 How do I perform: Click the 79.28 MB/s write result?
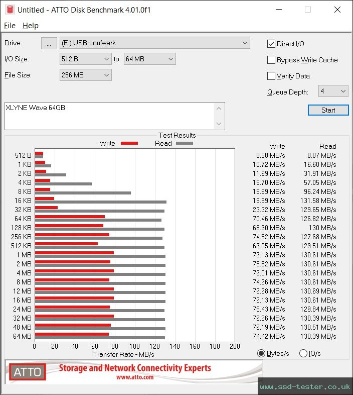(x=269, y=291)
